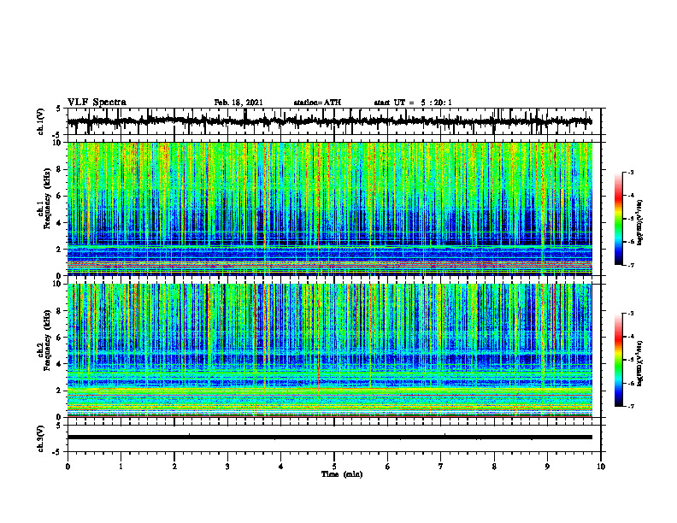Image resolution: width=677 pixels, height=523 pixels.
Task: Click the "VLF Spectra" plot title
Action: click(x=97, y=103)
